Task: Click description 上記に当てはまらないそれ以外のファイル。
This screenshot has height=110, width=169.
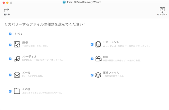Action: point(43,93)
